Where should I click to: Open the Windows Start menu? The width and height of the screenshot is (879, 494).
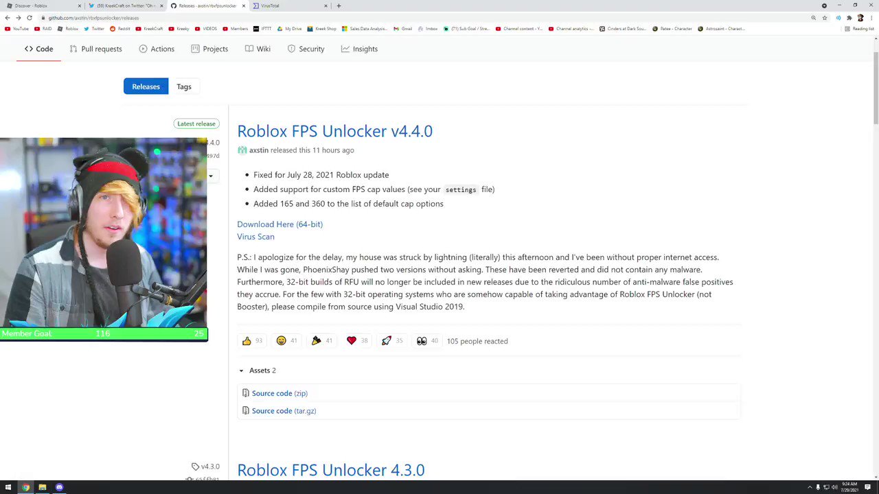[8, 487]
